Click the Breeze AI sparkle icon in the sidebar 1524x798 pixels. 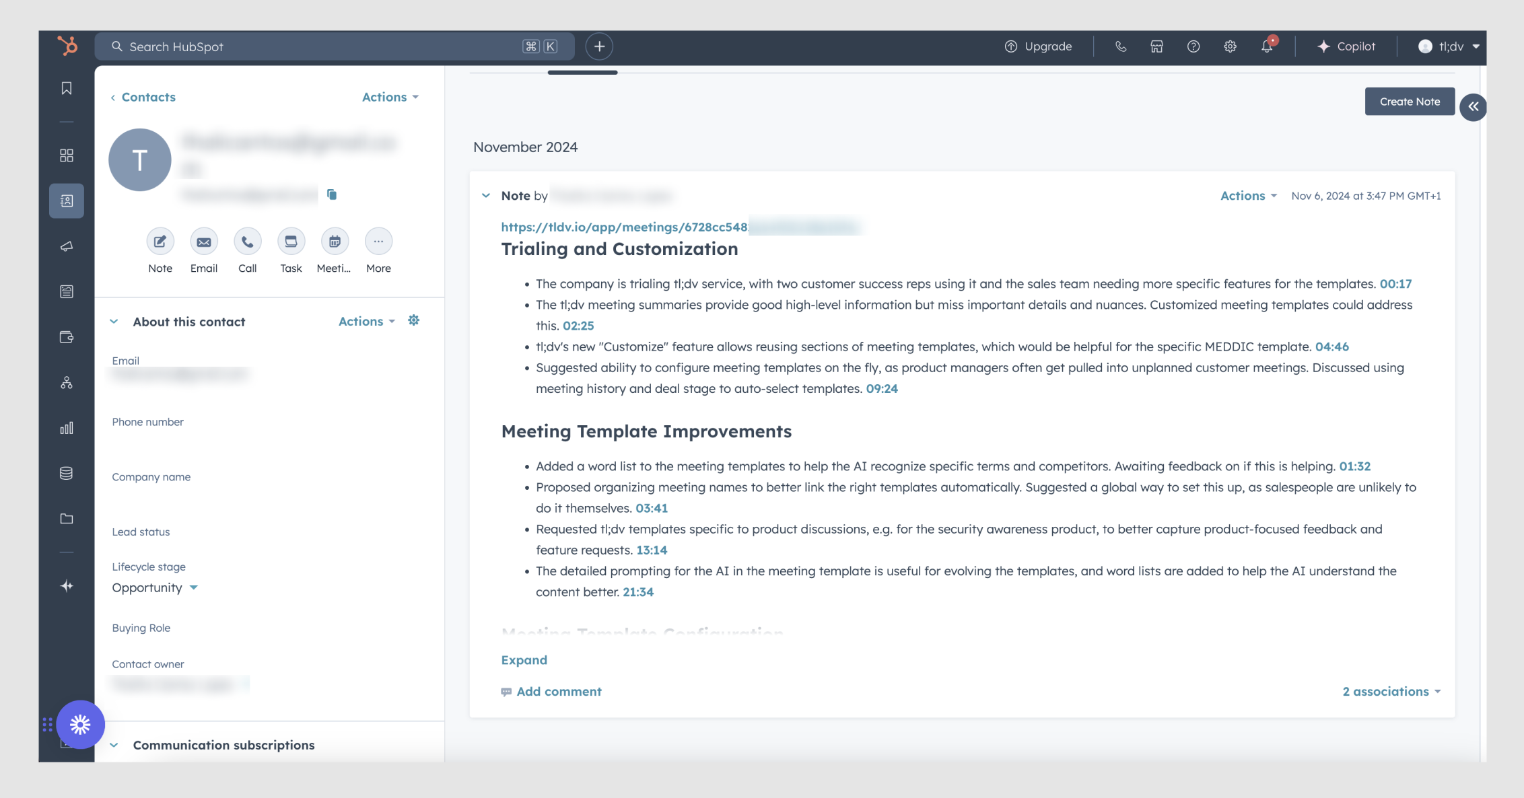coord(67,586)
